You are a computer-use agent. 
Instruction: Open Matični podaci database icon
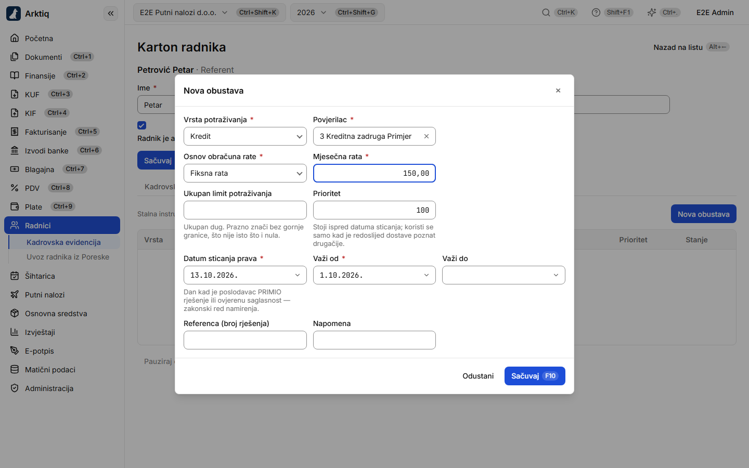[x=15, y=369]
